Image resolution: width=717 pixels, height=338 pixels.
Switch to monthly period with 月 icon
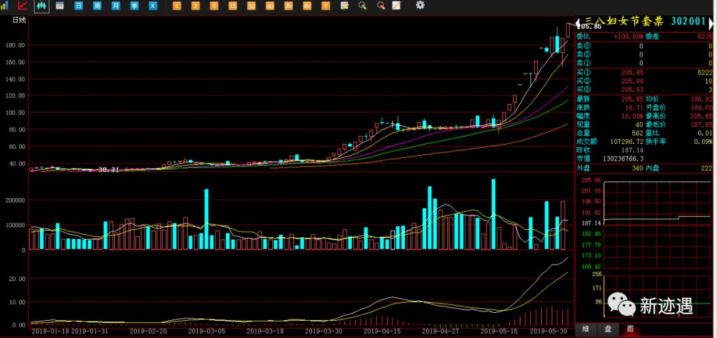pyautogui.click(x=116, y=5)
